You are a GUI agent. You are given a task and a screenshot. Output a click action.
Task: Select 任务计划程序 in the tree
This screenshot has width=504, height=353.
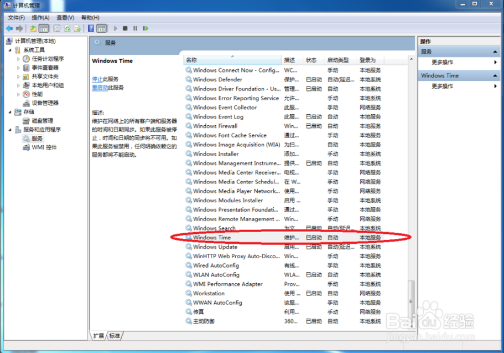tap(48, 59)
